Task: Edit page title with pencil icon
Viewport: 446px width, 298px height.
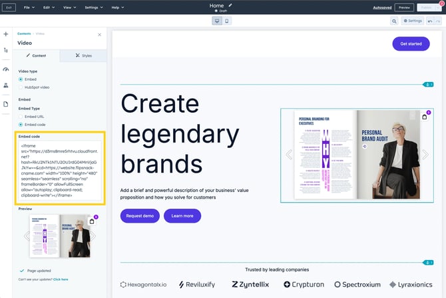Action: [230, 5]
